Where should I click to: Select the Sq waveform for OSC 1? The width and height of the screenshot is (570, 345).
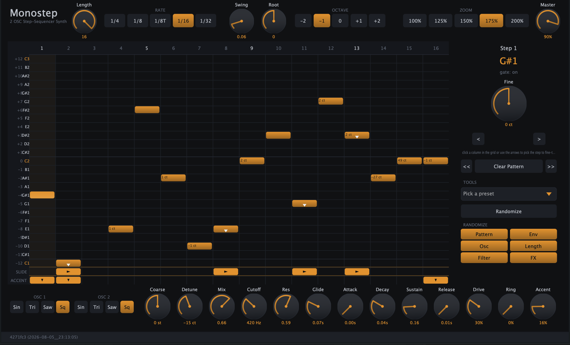(x=63, y=307)
